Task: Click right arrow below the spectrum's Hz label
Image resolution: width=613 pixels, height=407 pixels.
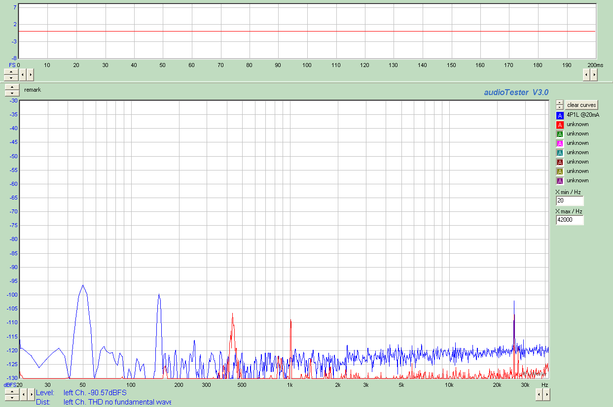Action: [x=546, y=394]
